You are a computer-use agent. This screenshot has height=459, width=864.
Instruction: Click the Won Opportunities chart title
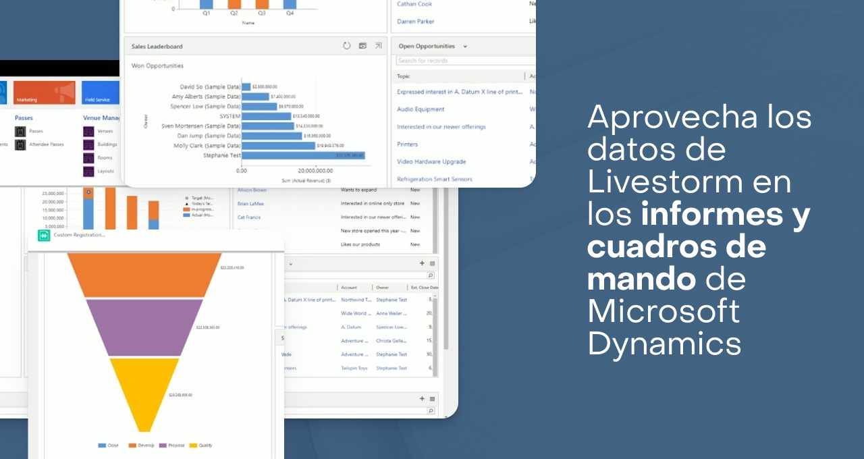click(157, 66)
